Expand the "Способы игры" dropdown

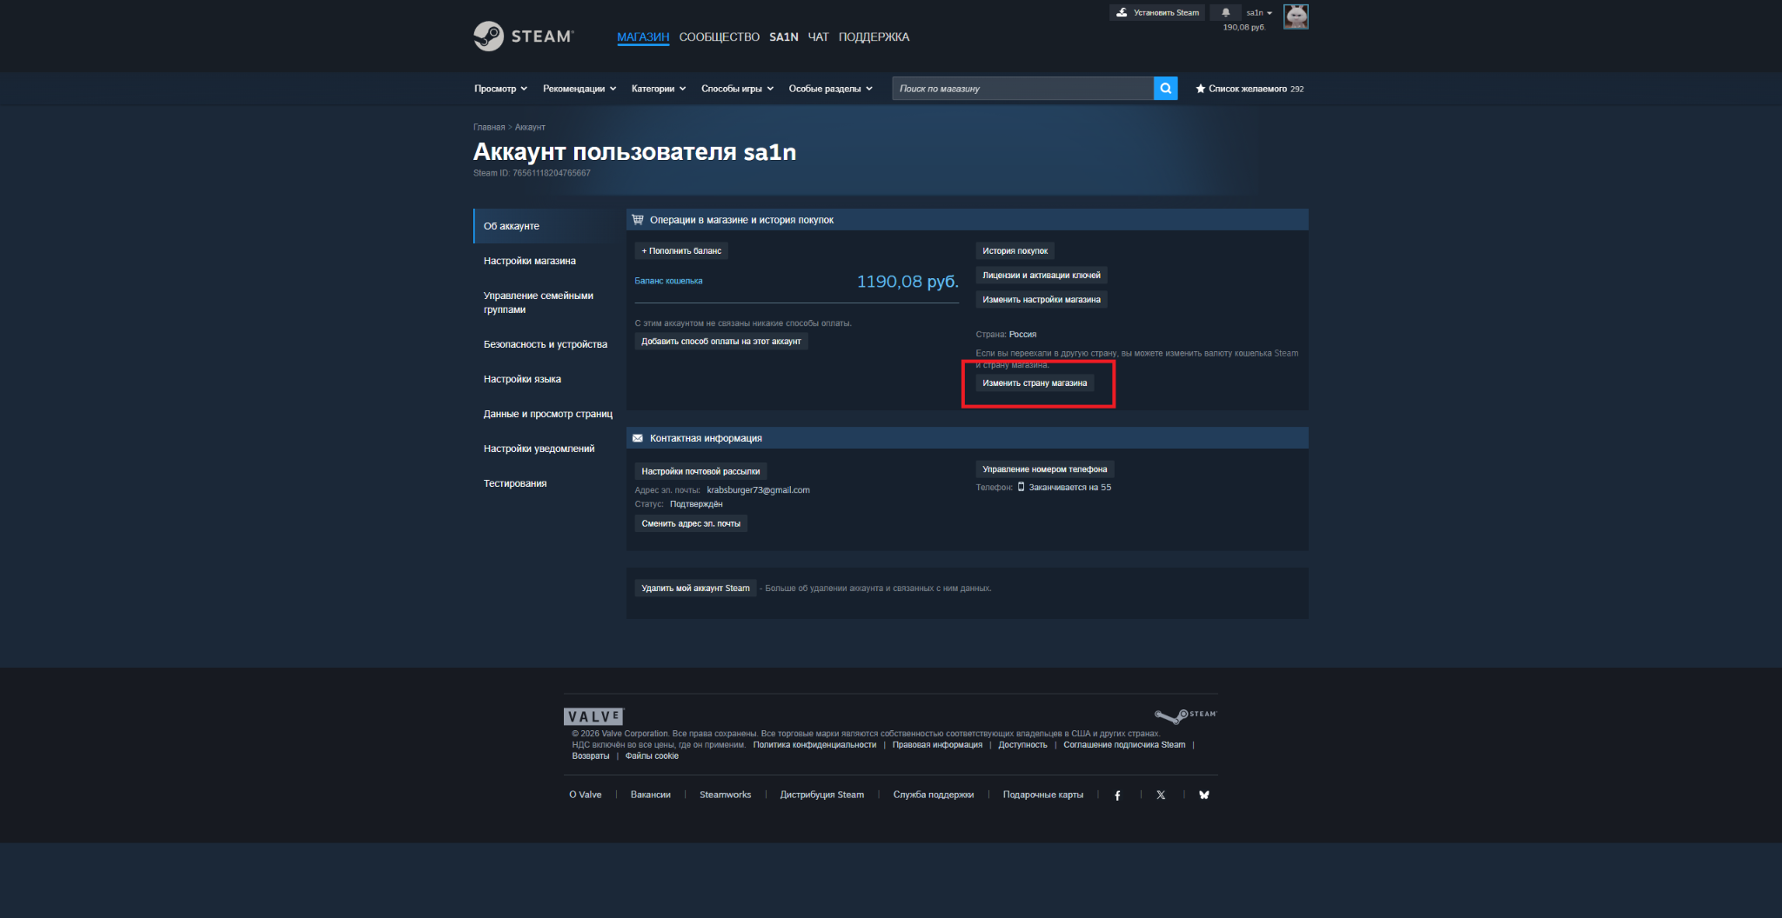[737, 89]
